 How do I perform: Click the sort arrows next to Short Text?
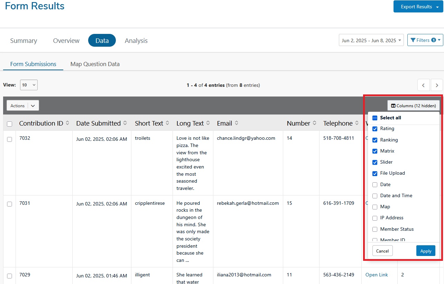pyautogui.click(x=167, y=123)
